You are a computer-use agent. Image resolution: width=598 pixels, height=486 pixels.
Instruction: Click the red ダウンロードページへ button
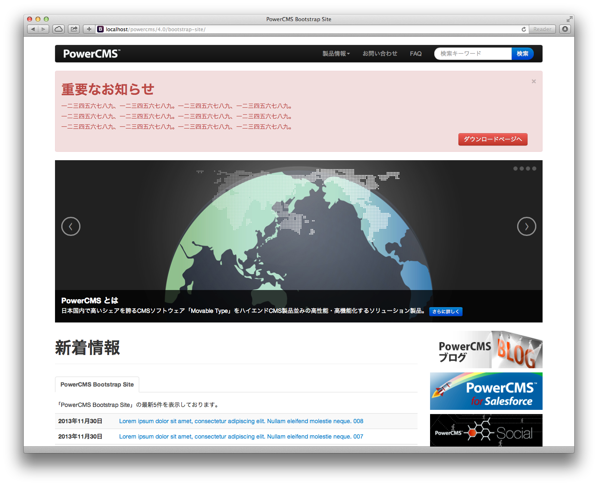click(x=493, y=139)
